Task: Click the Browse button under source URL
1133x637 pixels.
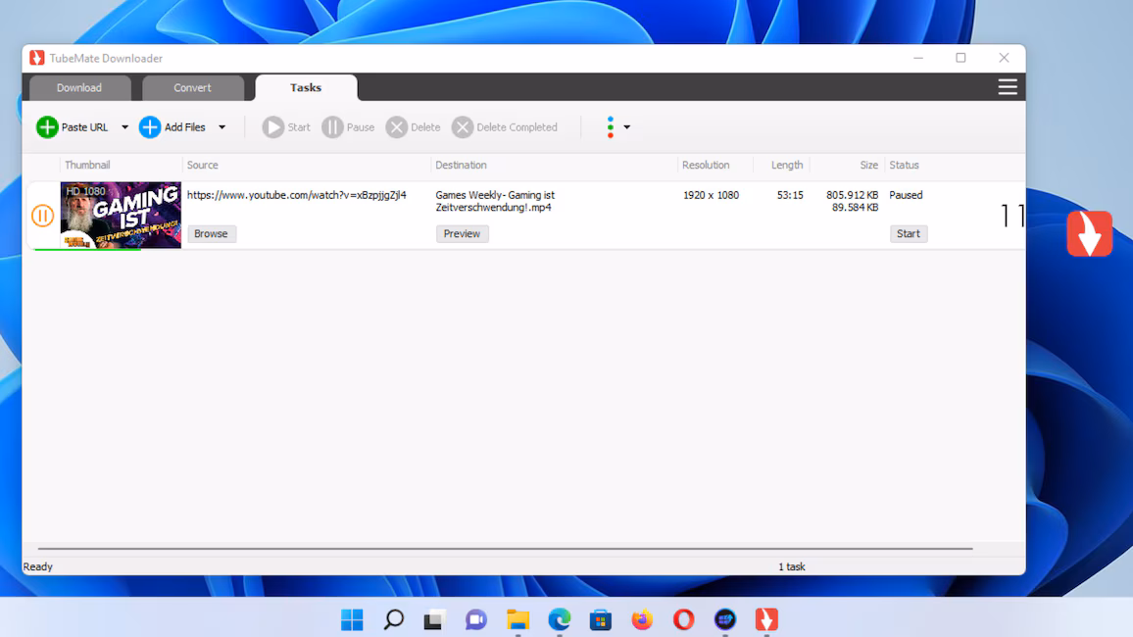Action: pyautogui.click(x=211, y=234)
